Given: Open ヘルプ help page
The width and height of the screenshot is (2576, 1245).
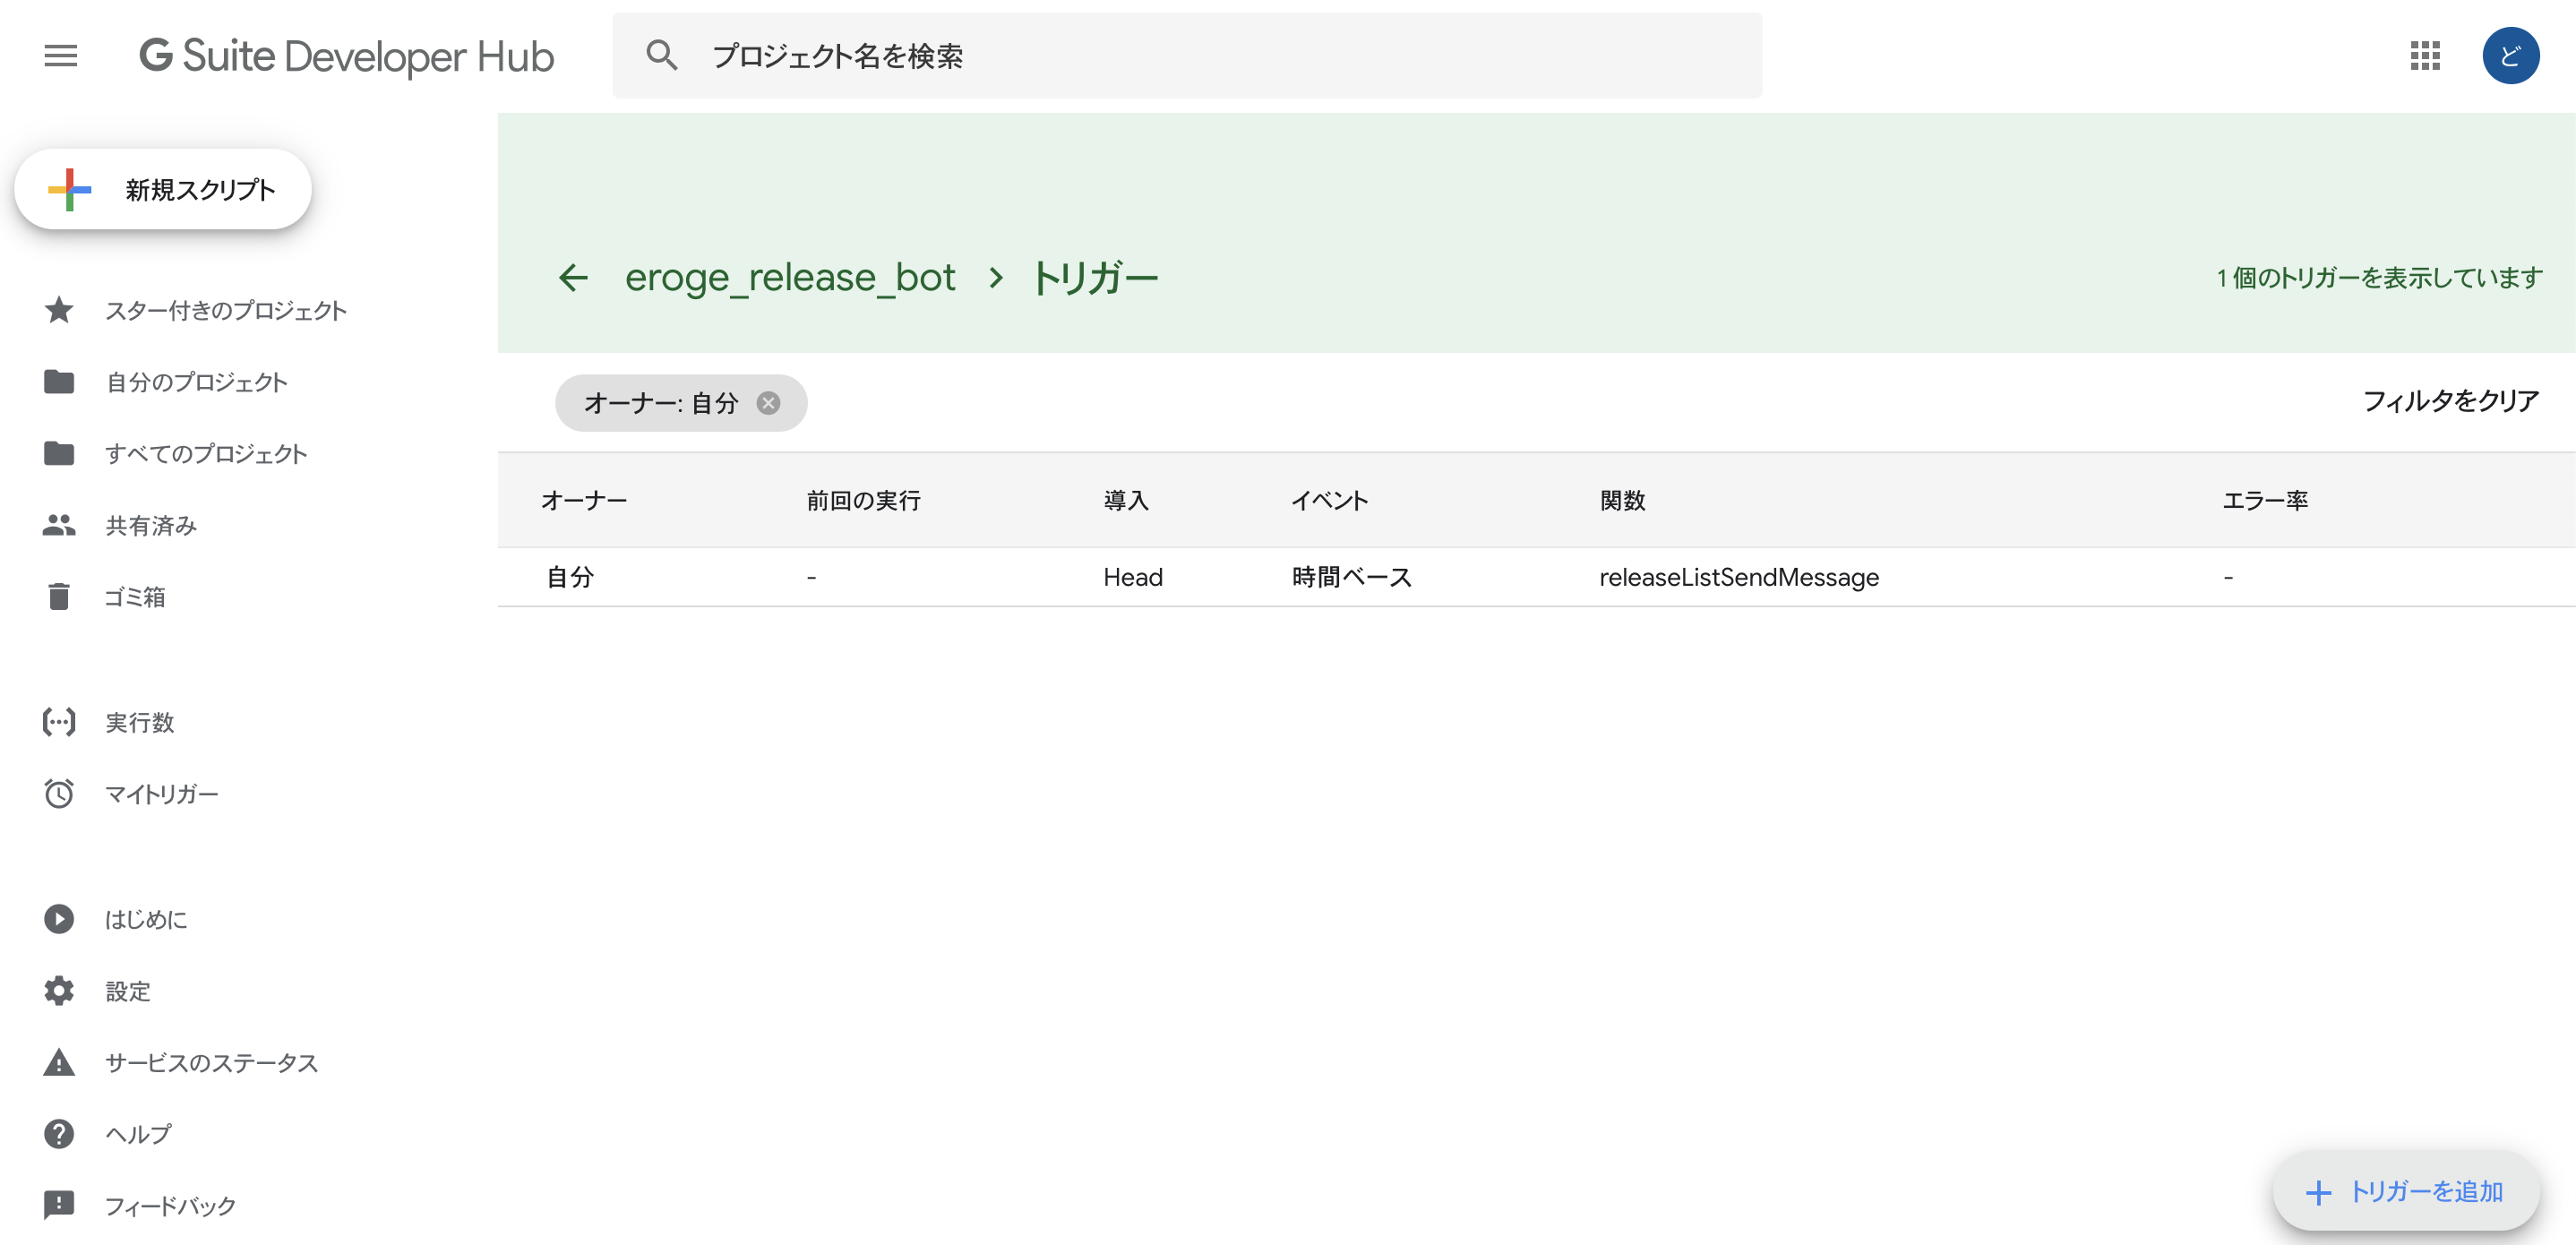Looking at the screenshot, I should pos(138,1134).
